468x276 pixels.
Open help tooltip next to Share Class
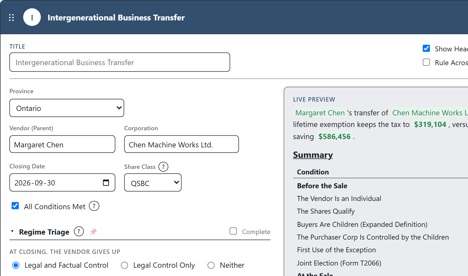coord(163,167)
